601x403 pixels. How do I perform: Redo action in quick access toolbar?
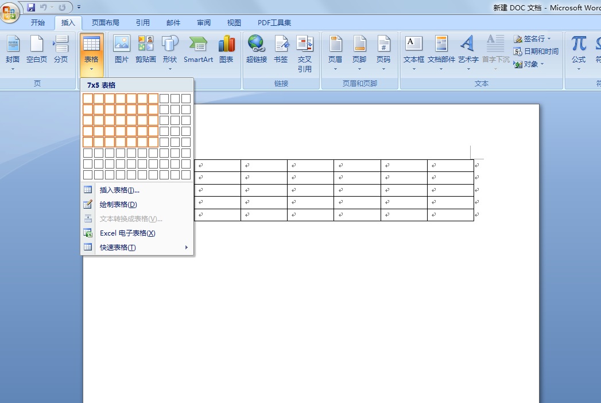[x=62, y=7]
